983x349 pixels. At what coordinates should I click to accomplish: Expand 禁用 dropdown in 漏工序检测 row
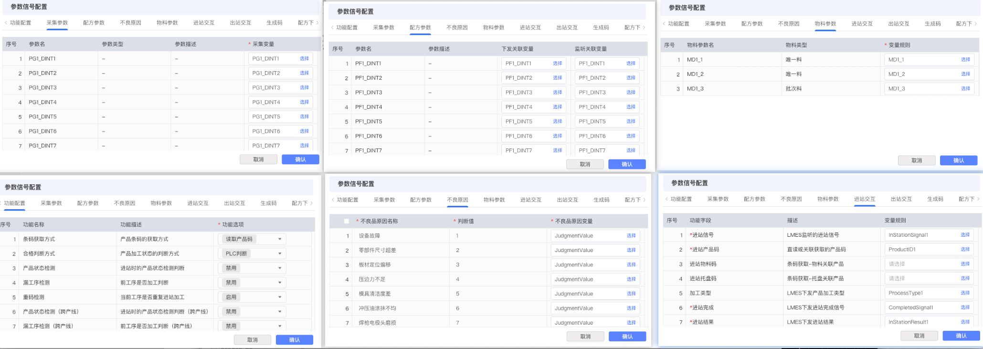tap(252, 283)
